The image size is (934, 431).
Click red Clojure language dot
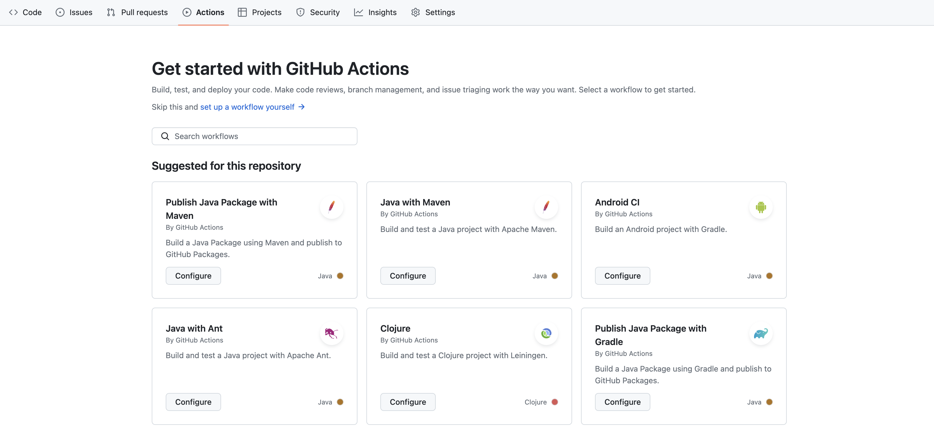click(555, 402)
